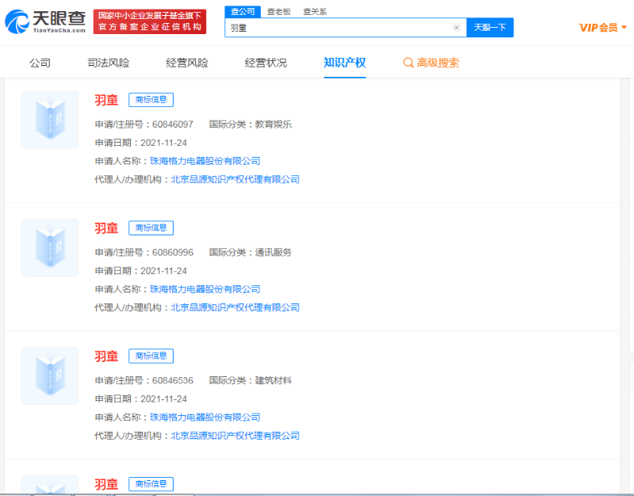Clear the search box with the X icon
634x496 pixels.
coord(456,28)
